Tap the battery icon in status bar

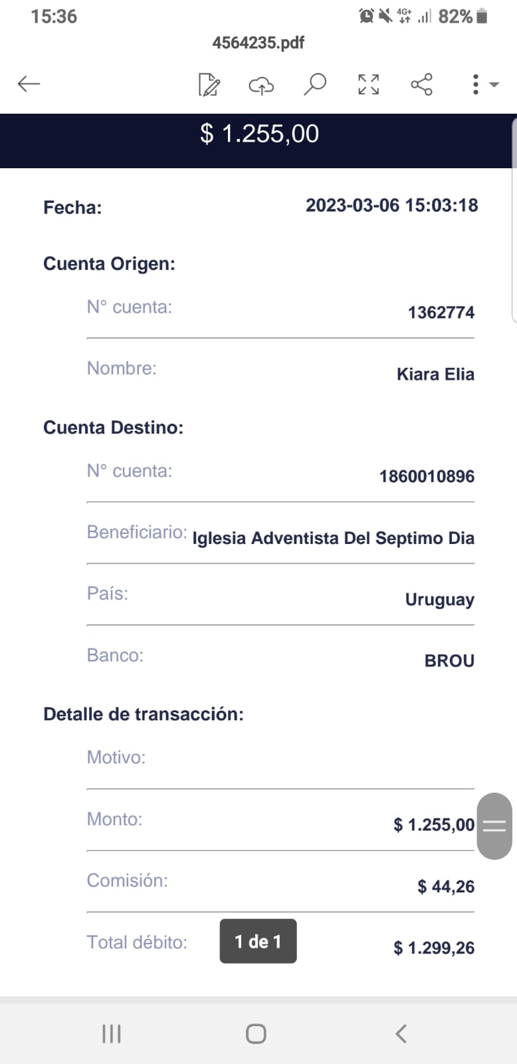click(482, 16)
